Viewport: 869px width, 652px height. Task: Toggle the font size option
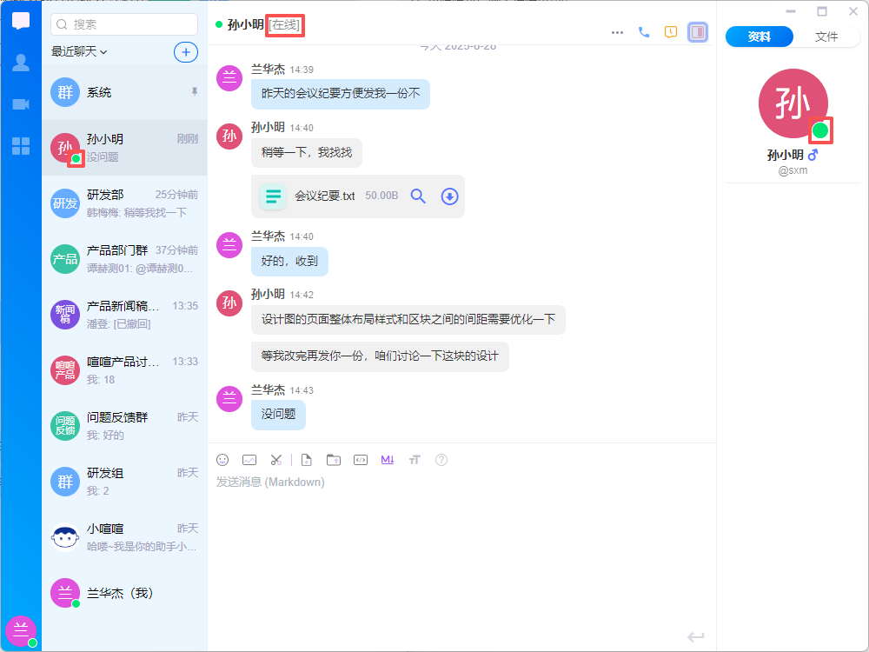[x=415, y=460]
